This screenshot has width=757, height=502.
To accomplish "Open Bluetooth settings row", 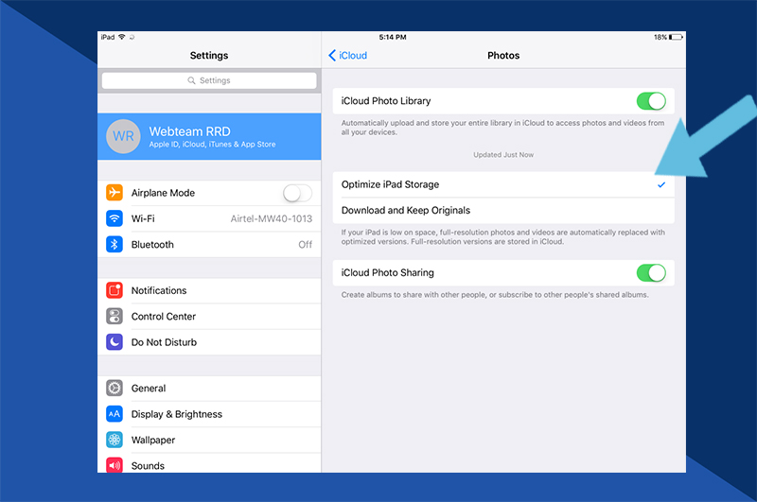I will (x=209, y=245).
